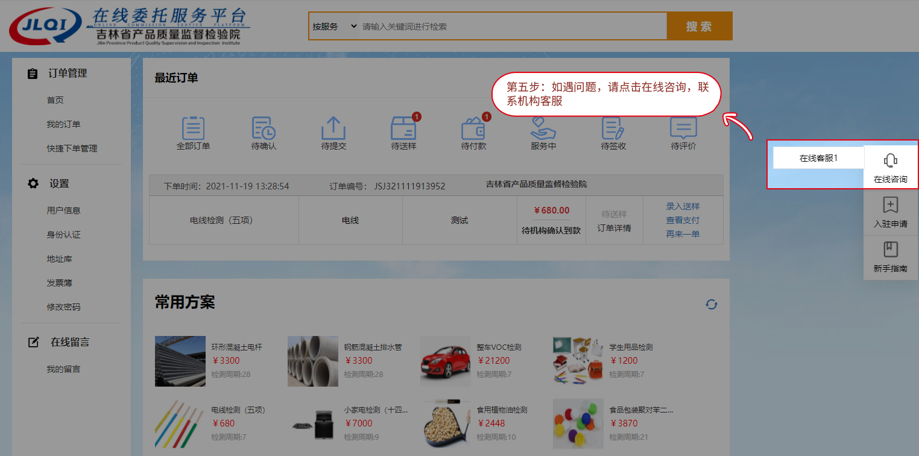The image size is (919, 456).
Task: Click the 待确认 pending confirmation icon
Action: coord(264,128)
